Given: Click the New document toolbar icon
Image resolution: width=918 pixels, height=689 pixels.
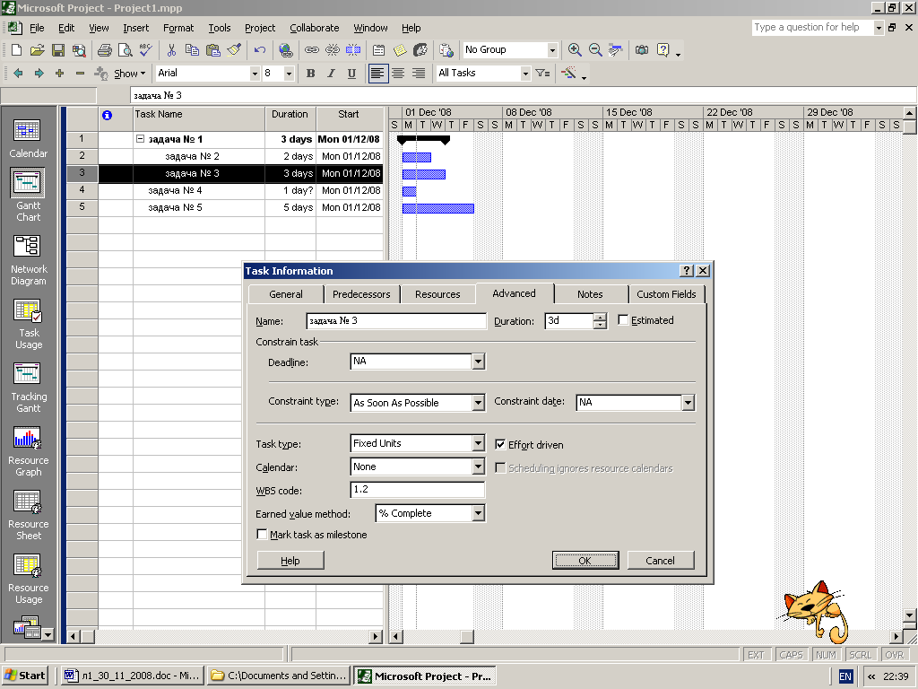Looking at the screenshot, I should 17,50.
